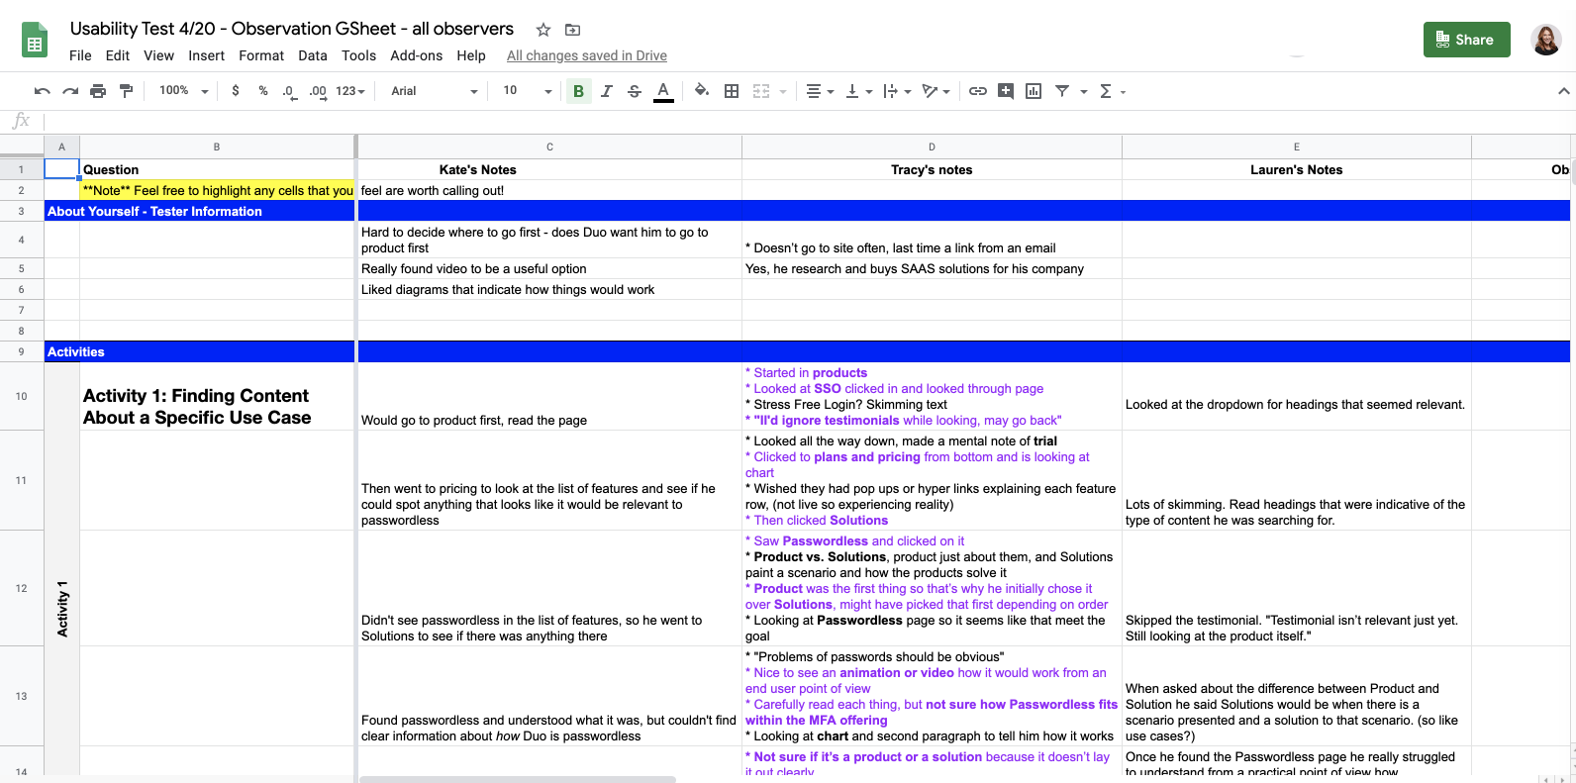The image size is (1576, 783).
Task: Open text wrapping dropdown
Action: pyautogui.click(x=897, y=91)
